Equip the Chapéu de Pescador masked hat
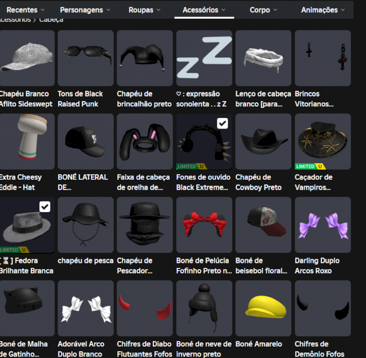This screenshot has width=366, height=358. coord(145,225)
